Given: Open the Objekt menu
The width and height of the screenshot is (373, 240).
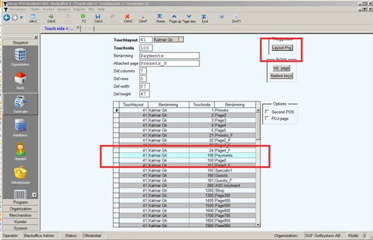Looking at the screenshot, I should pyautogui.click(x=35, y=9).
